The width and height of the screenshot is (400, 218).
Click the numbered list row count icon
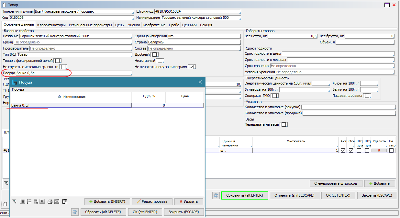pos(29,201)
